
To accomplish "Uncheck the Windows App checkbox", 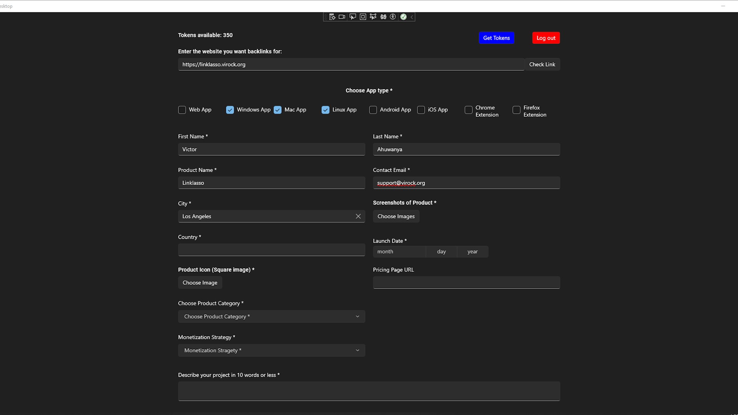I will (230, 110).
